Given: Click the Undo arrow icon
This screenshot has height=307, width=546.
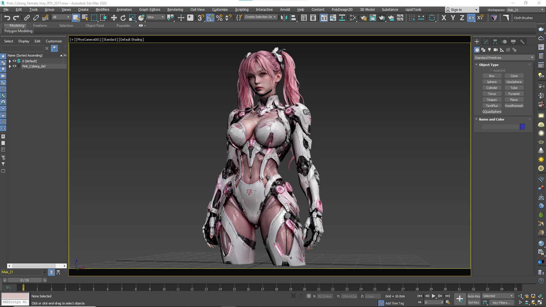Looking at the screenshot, I should [7, 18].
